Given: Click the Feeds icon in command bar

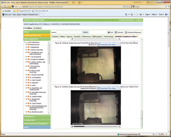Looking at the screenshot, I should click(132, 14).
